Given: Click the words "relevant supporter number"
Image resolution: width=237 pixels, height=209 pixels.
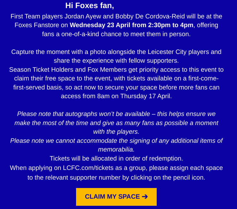Looking at the screenshot, I should coord(83,177).
